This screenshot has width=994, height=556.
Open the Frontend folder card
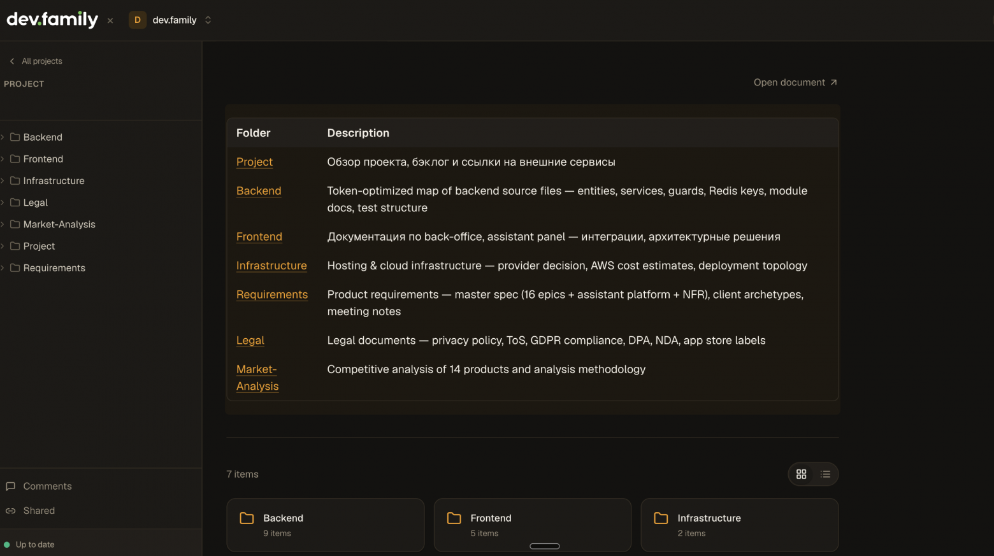click(533, 525)
